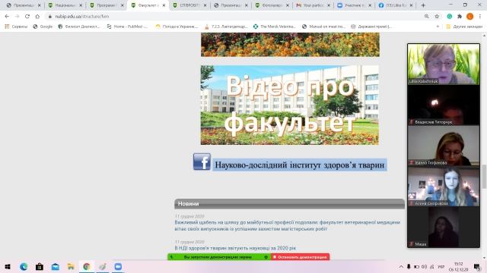Select the Трофимова video tile
This screenshot has height=273, width=487.
tap(444, 146)
